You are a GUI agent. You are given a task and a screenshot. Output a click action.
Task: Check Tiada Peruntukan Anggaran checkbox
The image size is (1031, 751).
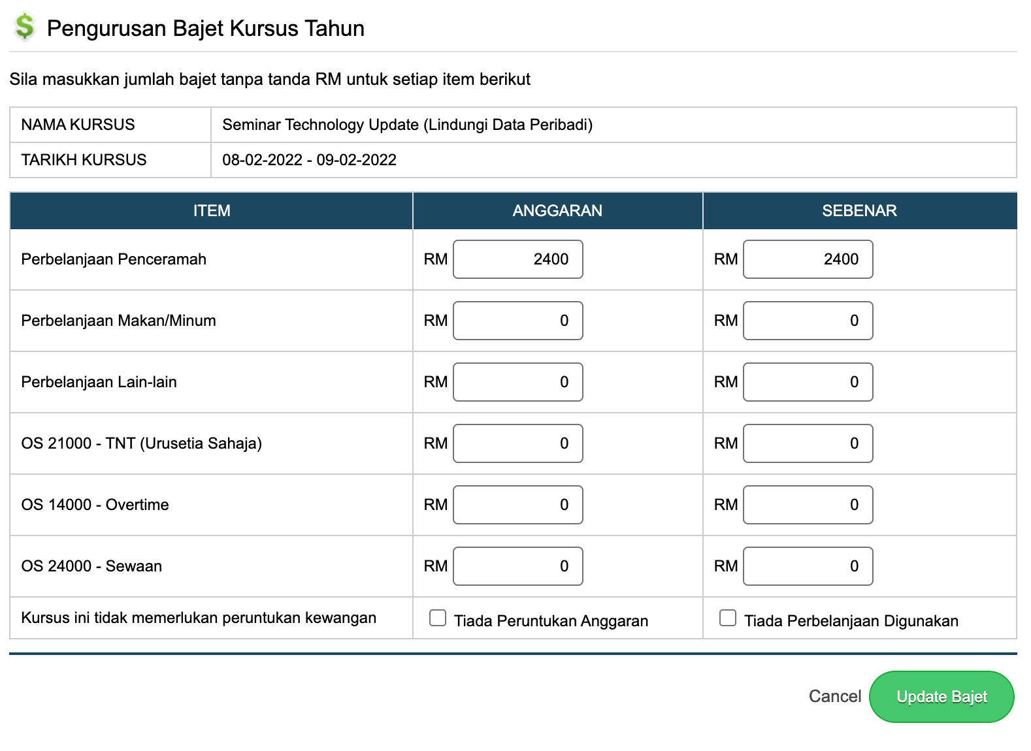pyautogui.click(x=438, y=618)
